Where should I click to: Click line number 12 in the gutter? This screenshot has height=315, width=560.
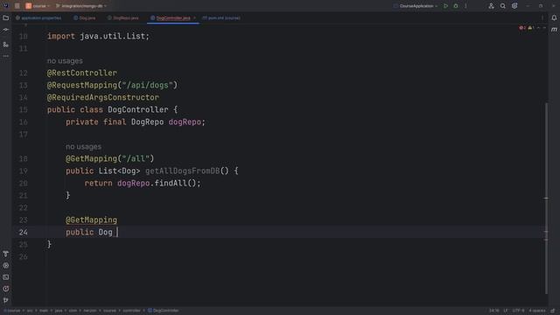(x=24, y=73)
